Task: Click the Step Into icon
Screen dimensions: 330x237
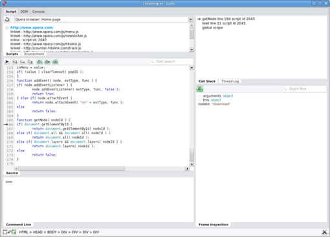Action: pos(15,62)
